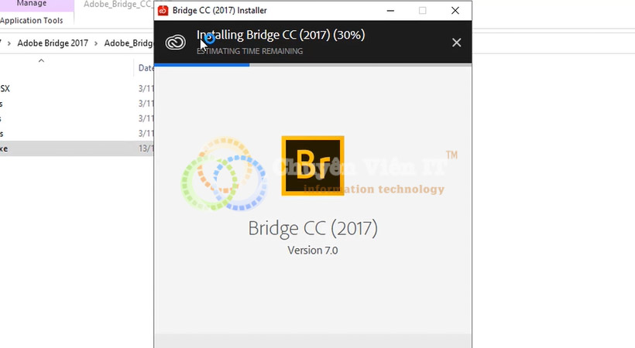Image resolution: width=635 pixels, height=348 pixels.
Task: Click the red Adobe icon in installer title bar
Action: click(x=163, y=11)
